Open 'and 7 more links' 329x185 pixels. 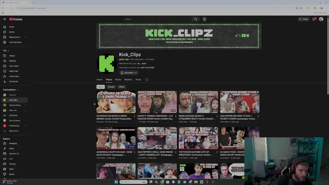148,68
